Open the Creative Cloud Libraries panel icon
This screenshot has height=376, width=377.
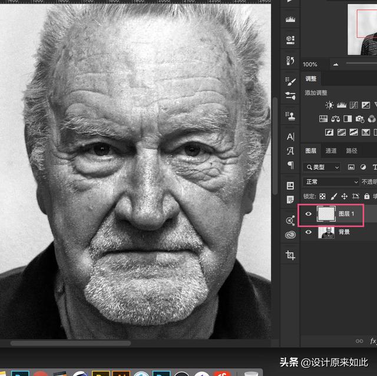pos(290,235)
